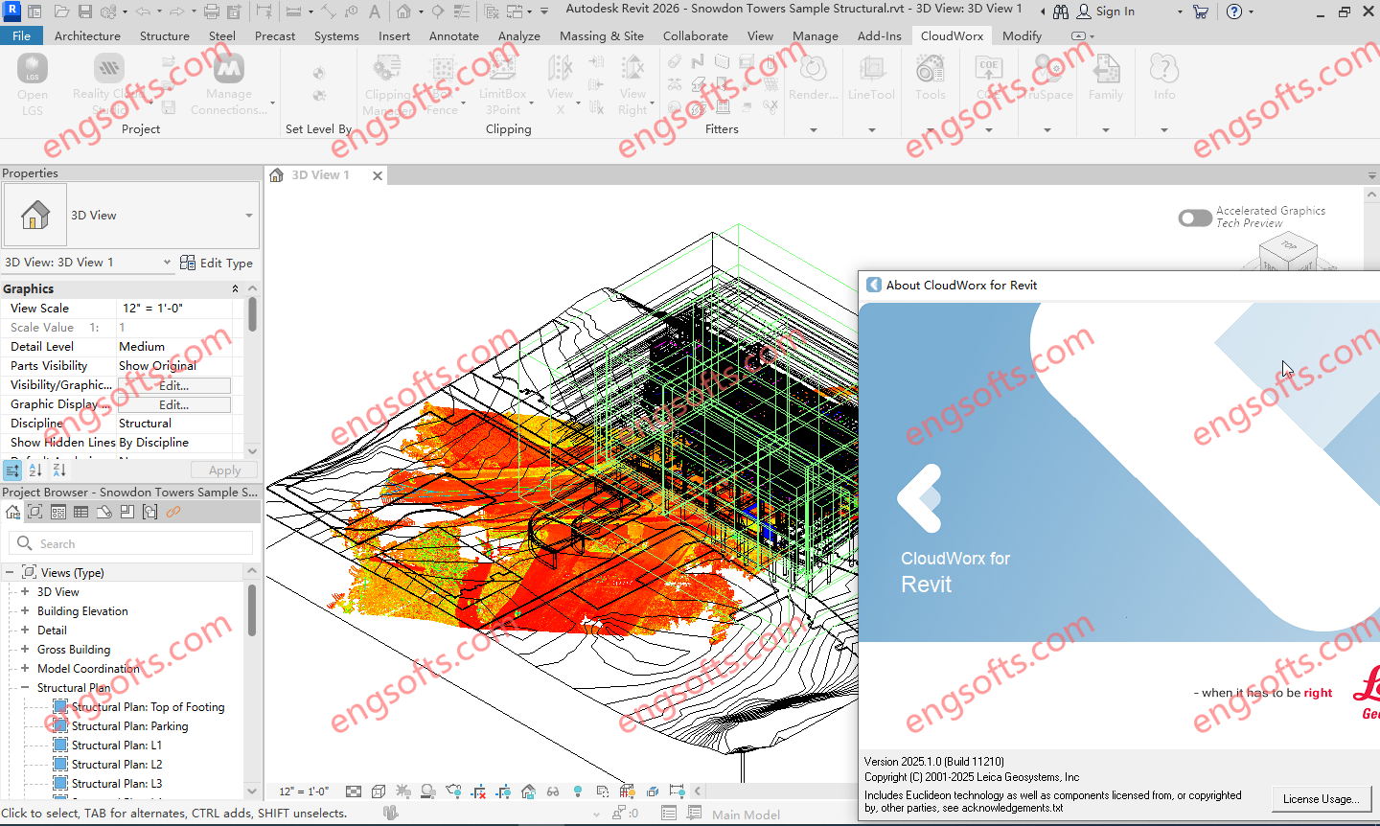Toggle the ribbon minimize panel button
The width and height of the screenshot is (1380, 826).
(x=1079, y=36)
